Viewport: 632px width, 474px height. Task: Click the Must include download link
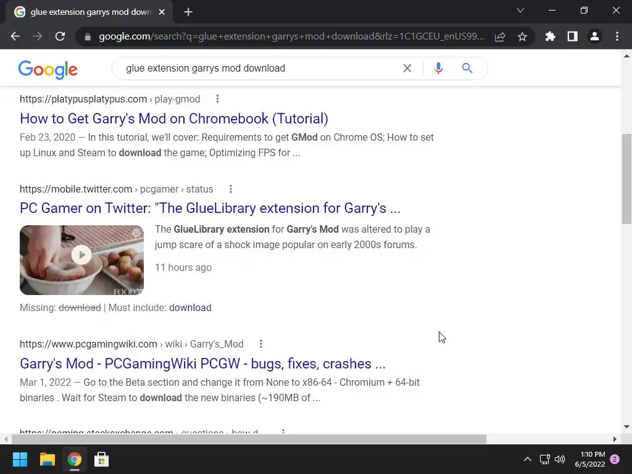[190, 307]
